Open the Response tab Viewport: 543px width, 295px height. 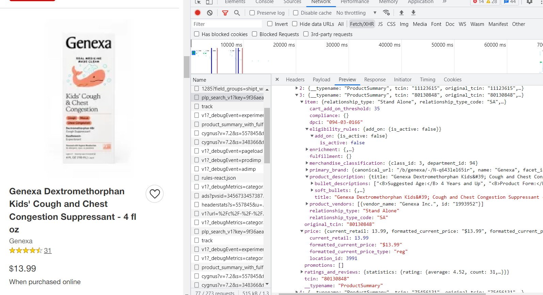pyautogui.click(x=375, y=80)
